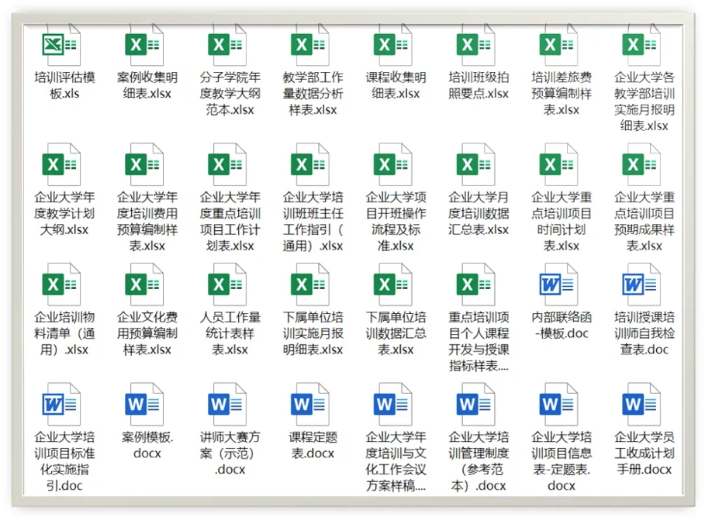The height and width of the screenshot is (517, 705).
Task: Click the 分子学院年度教学大纲范本.xlsx icon
Action: pos(227,44)
